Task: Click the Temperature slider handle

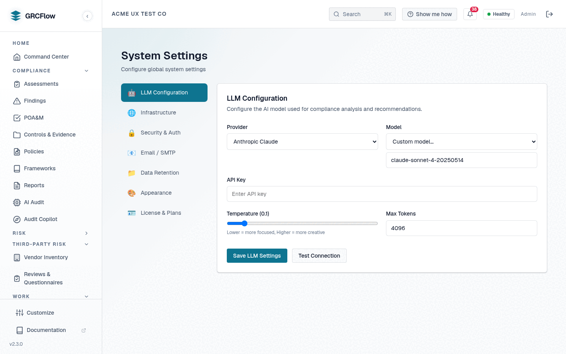Action: (244, 223)
